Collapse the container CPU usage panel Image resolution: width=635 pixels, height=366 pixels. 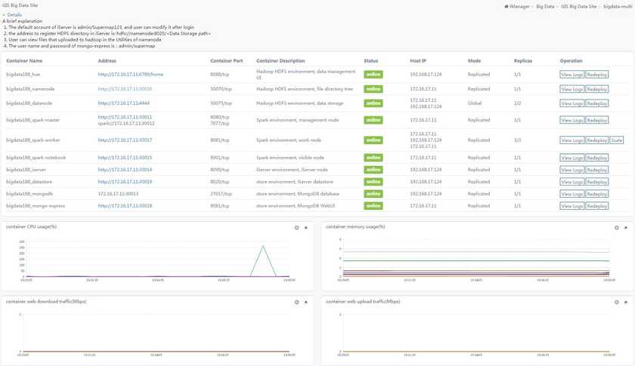305,228
